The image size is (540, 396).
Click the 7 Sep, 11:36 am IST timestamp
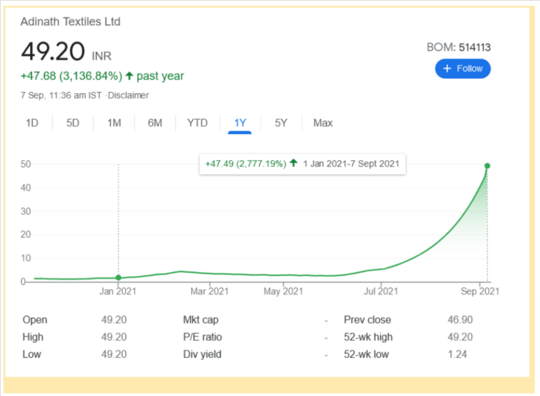[61, 95]
